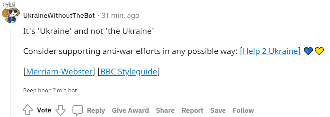The height and width of the screenshot is (117, 330).
Task: Follow this comment thread
Action: click(x=243, y=110)
